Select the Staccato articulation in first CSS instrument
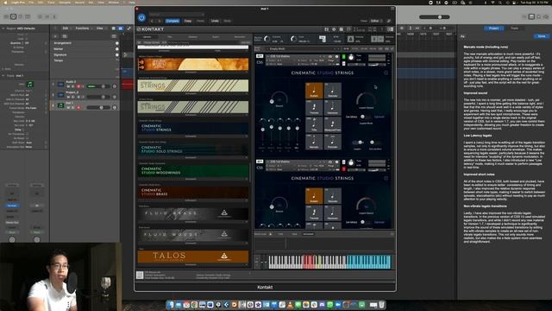Image resolution: width=552 pixels, height=311 pixels. pyautogui.click(x=333, y=91)
